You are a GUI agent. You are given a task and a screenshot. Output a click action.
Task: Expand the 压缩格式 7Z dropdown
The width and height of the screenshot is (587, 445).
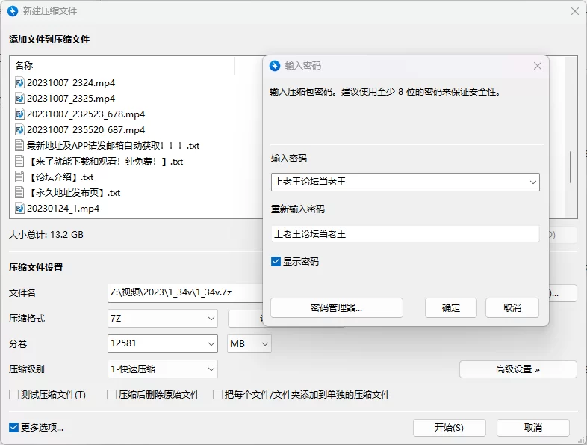(x=211, y=319)
